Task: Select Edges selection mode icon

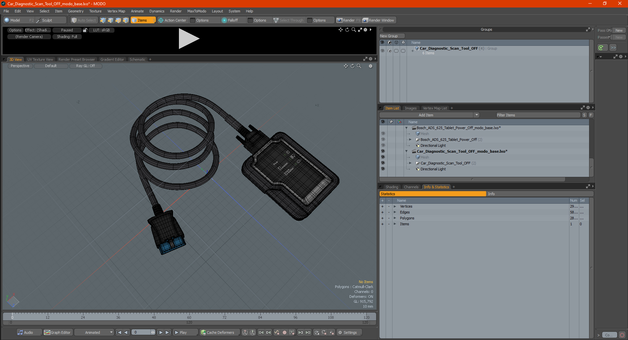Action: tap(111, 20)
